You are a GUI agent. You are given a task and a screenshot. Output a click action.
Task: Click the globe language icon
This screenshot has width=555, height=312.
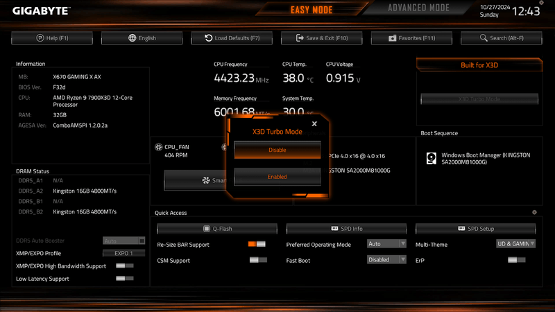tap(132, 38)
